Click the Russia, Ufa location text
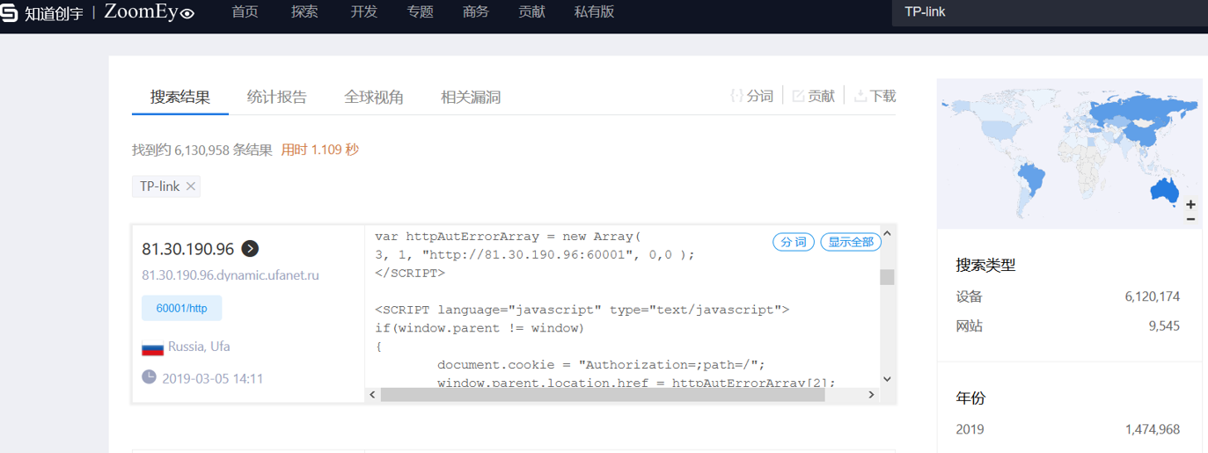This screenshot has width=1208, height=453. [x=199, y=347]
